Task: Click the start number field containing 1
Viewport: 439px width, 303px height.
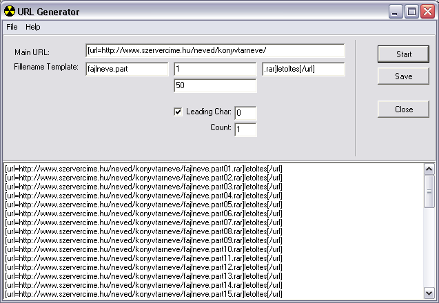Action: pos(215,69)
